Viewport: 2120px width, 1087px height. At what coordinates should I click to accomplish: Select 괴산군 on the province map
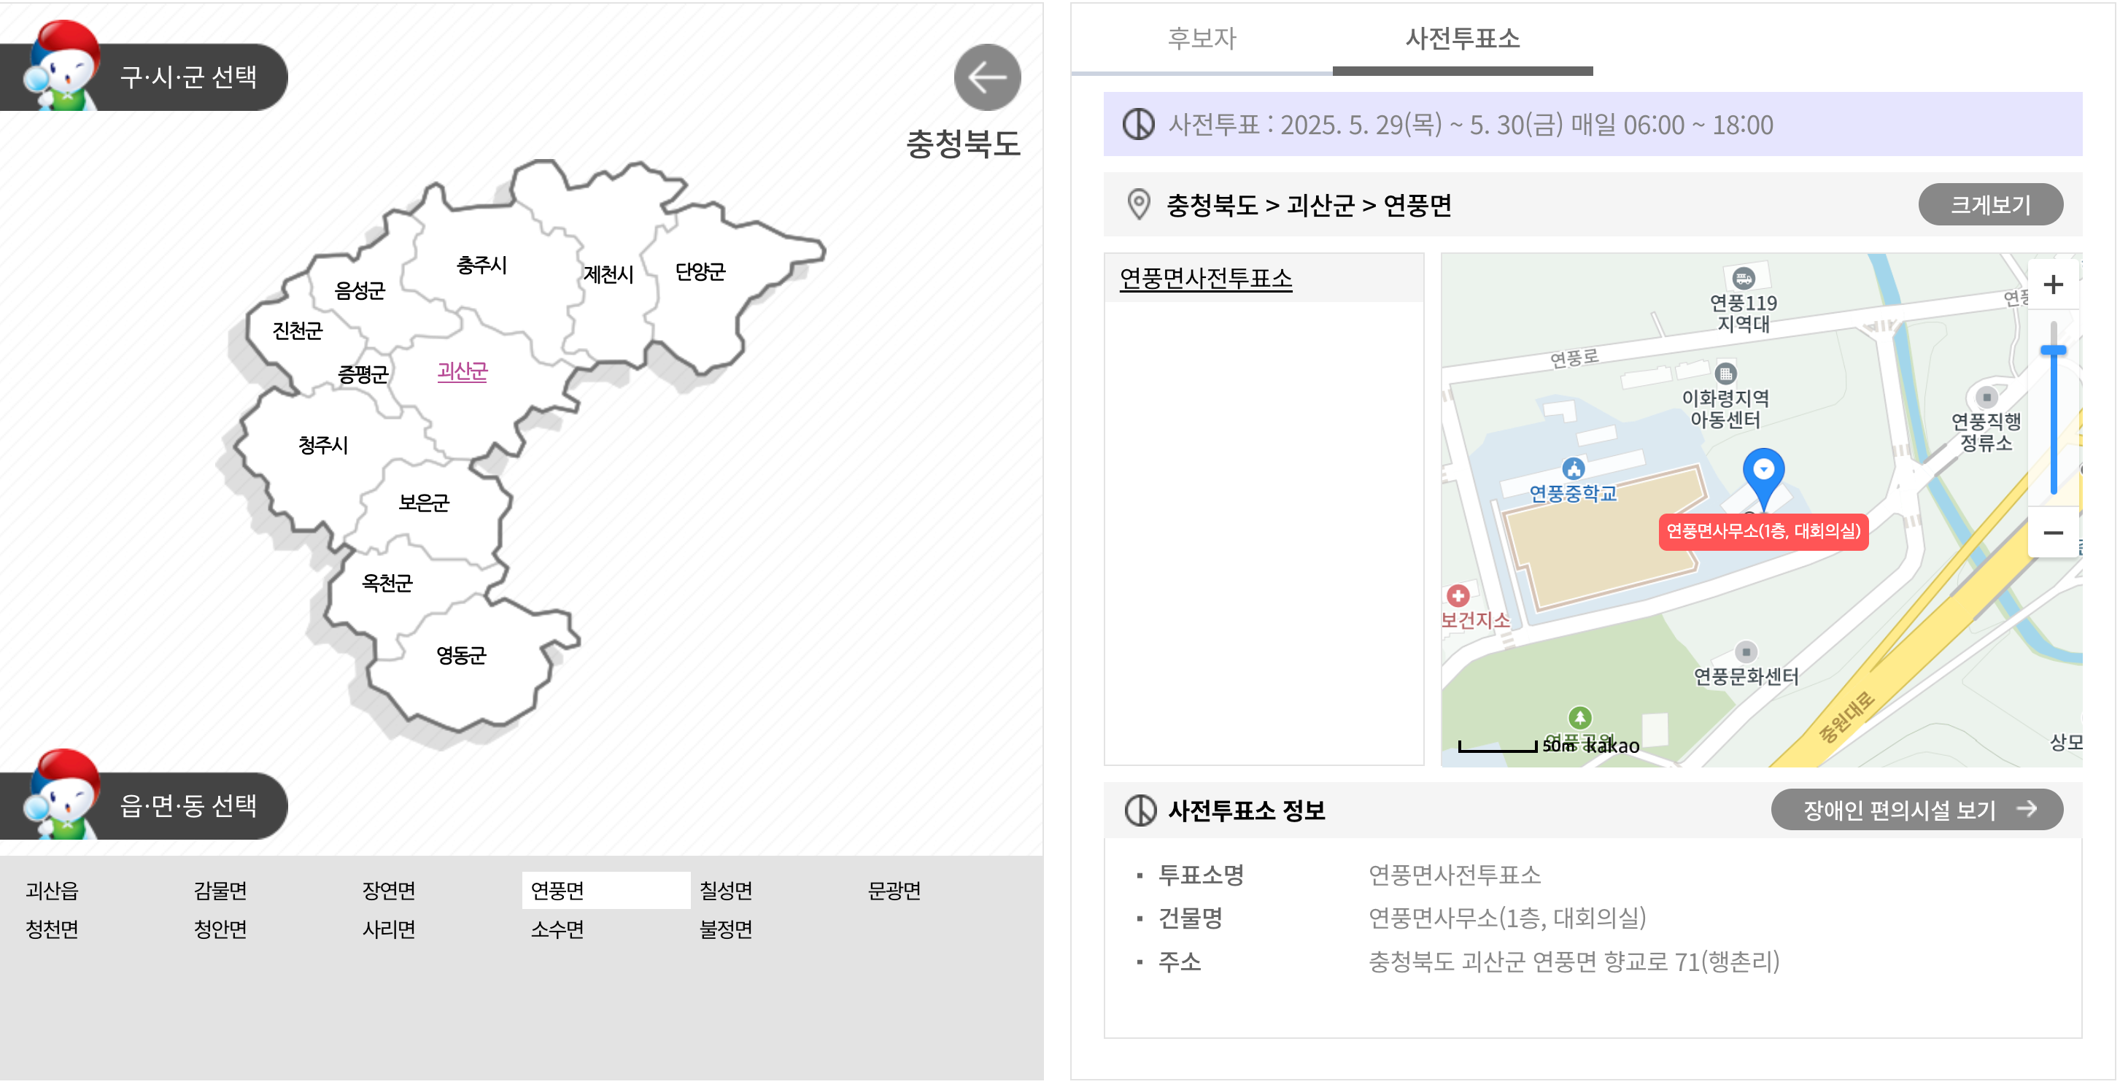(462, 371)
